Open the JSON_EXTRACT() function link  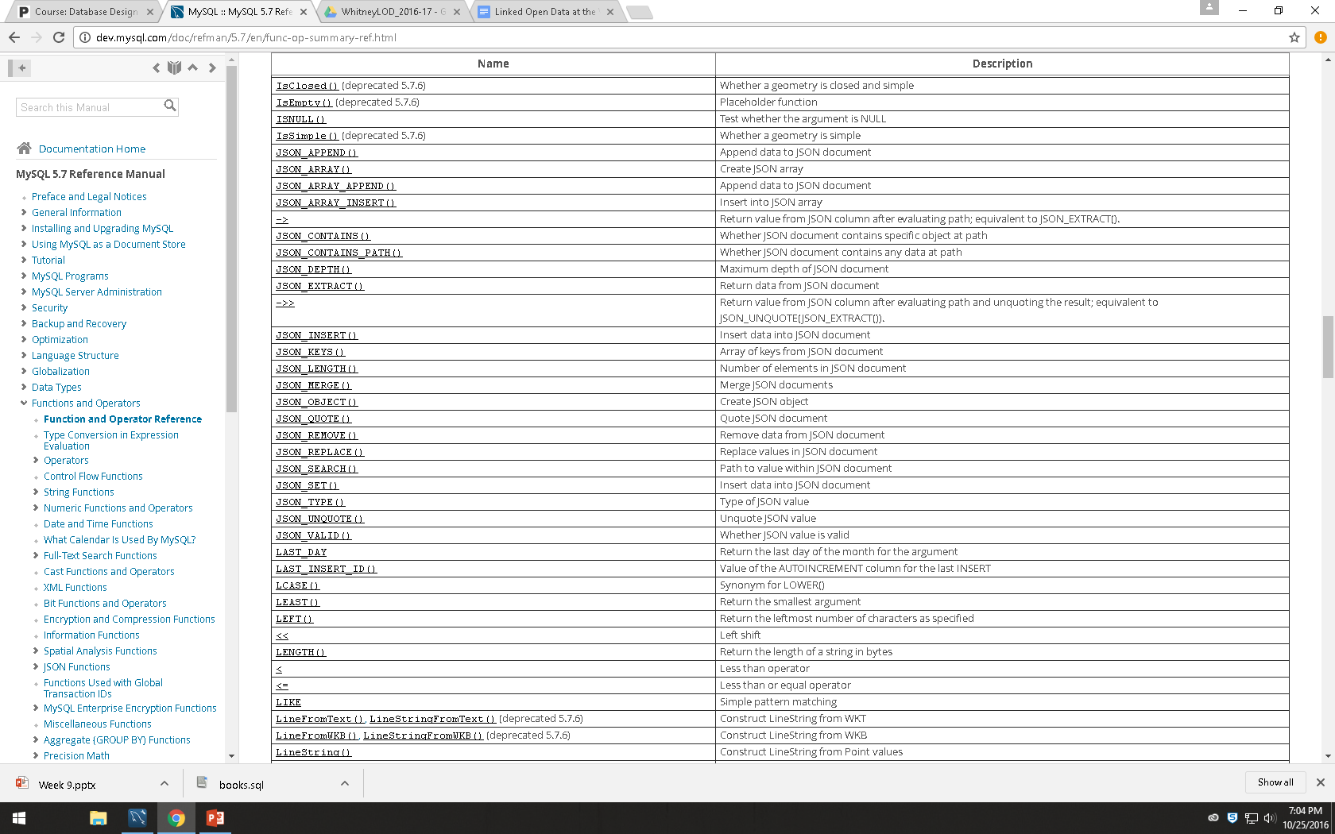[x=319, y=286]
